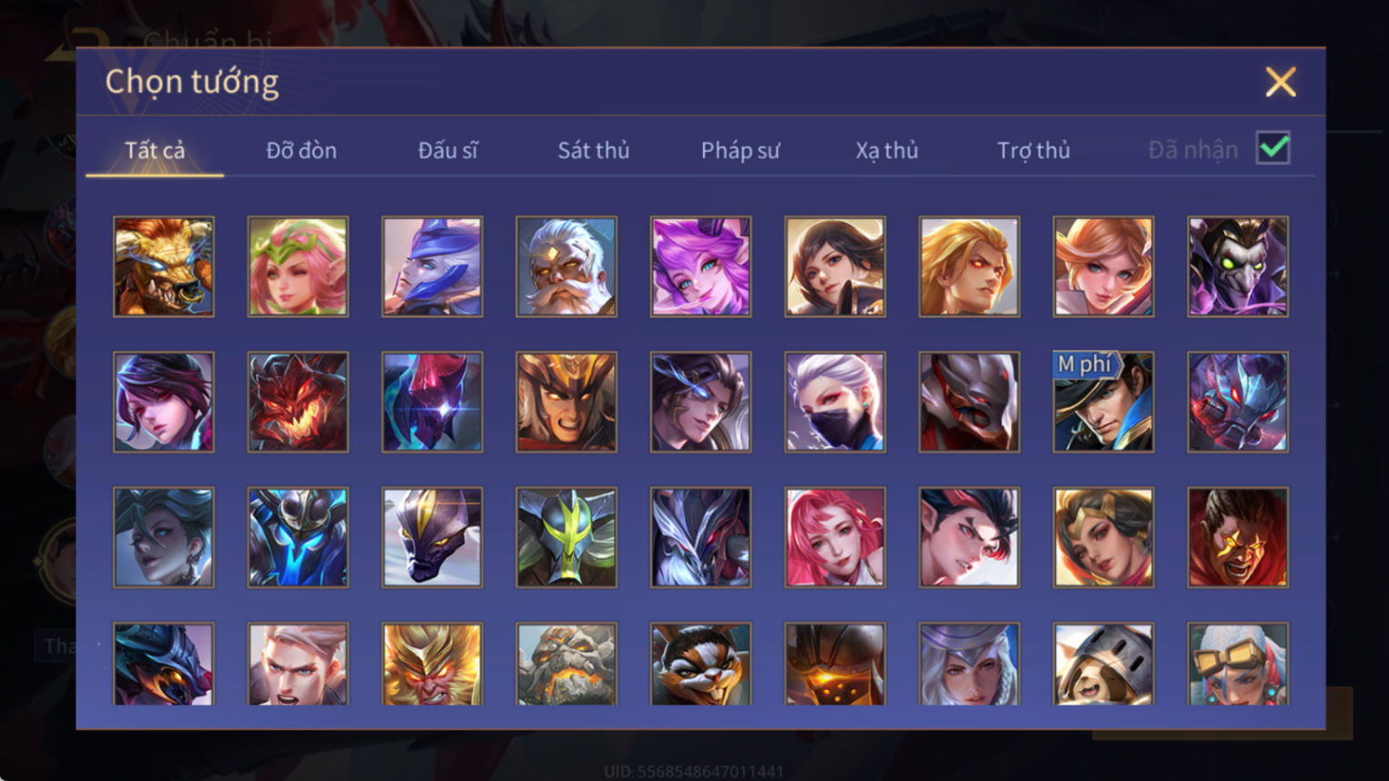This screenshot has height=781, width=1389.
Task: Pick the goggles-wearing white-haired hero
Action: pyautogui.click(x=1238, y=664)
